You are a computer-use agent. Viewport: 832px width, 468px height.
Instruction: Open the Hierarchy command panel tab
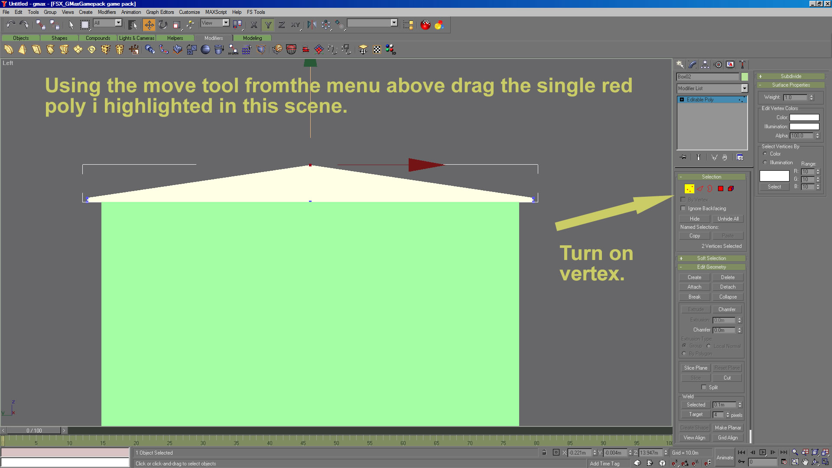705,65
